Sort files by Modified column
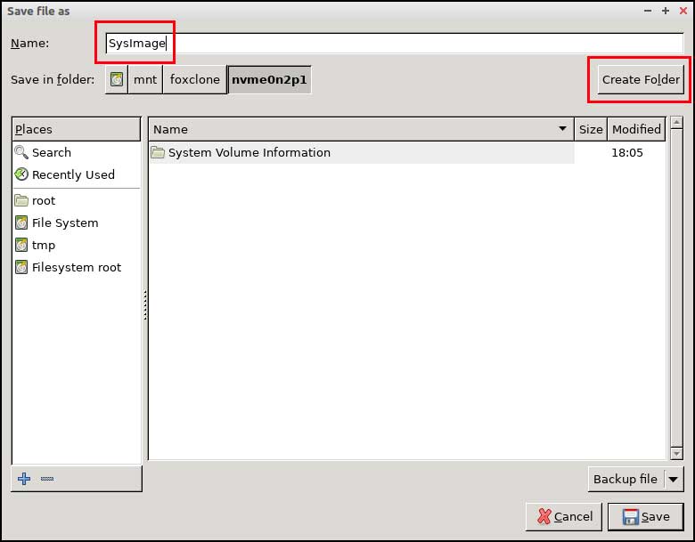 click(636, 129)
